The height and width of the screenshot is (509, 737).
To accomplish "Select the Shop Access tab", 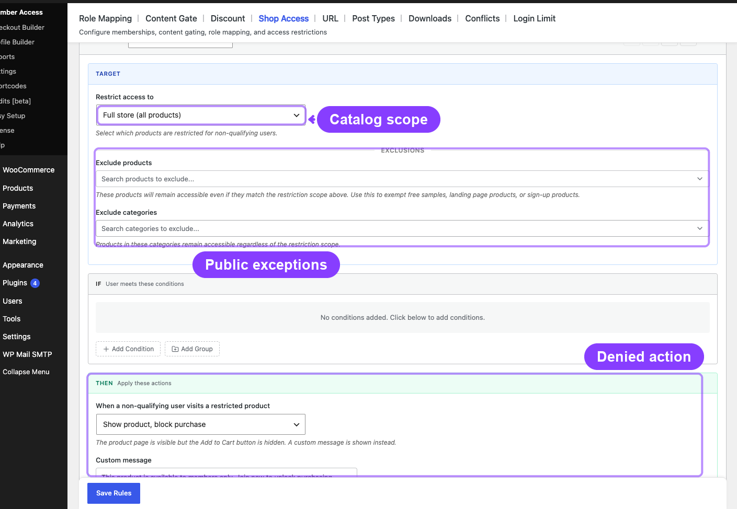I will [284, 18].
